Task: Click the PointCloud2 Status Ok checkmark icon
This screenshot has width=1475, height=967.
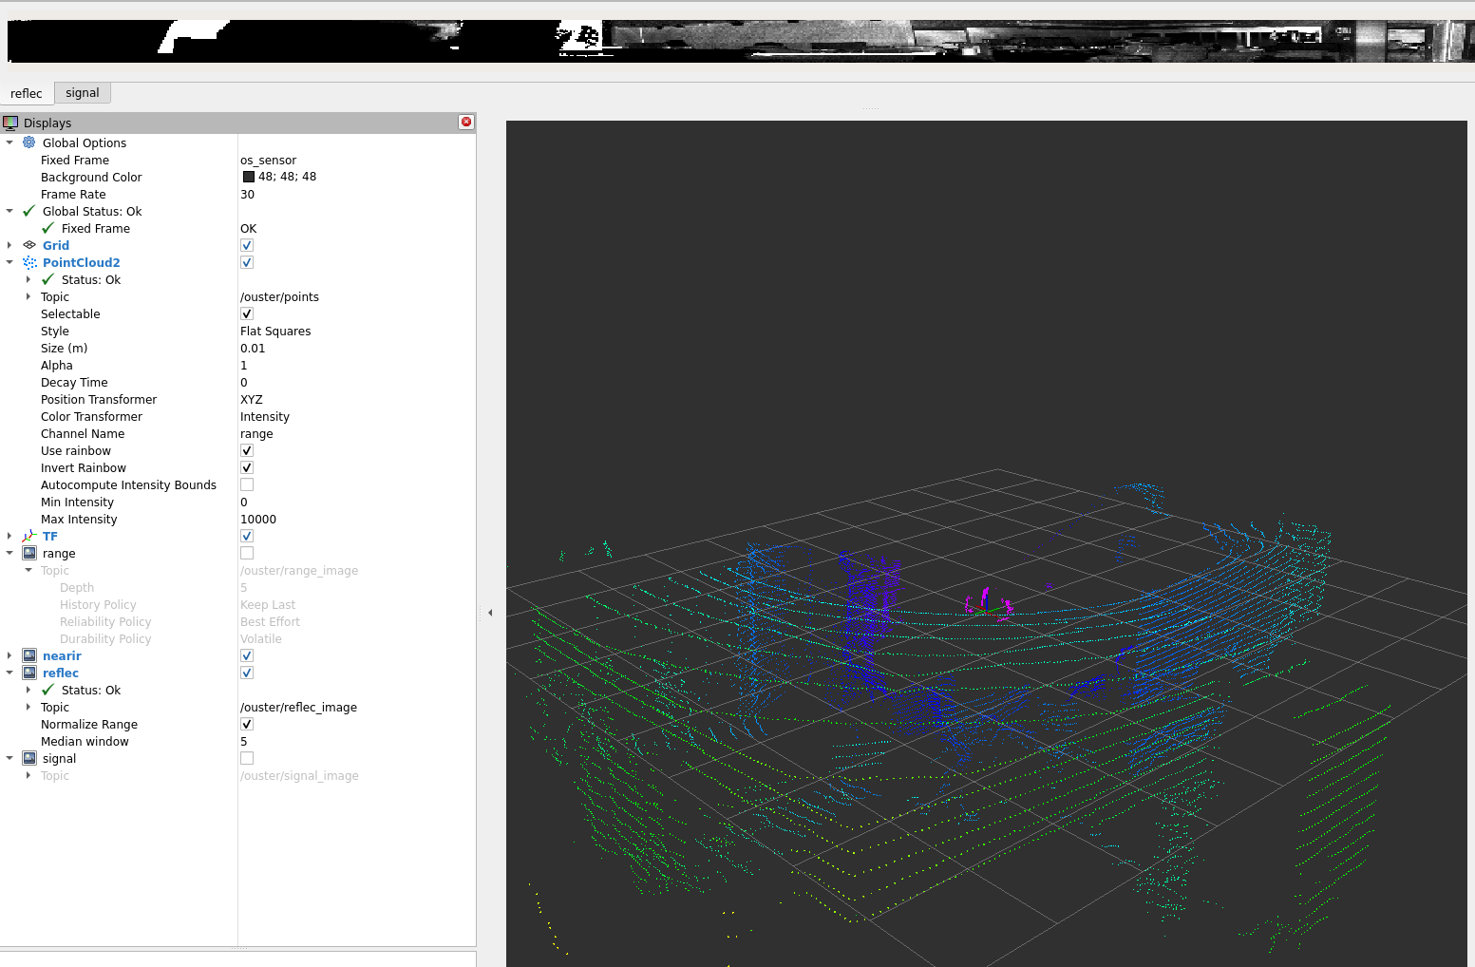Action: [48, 279]
